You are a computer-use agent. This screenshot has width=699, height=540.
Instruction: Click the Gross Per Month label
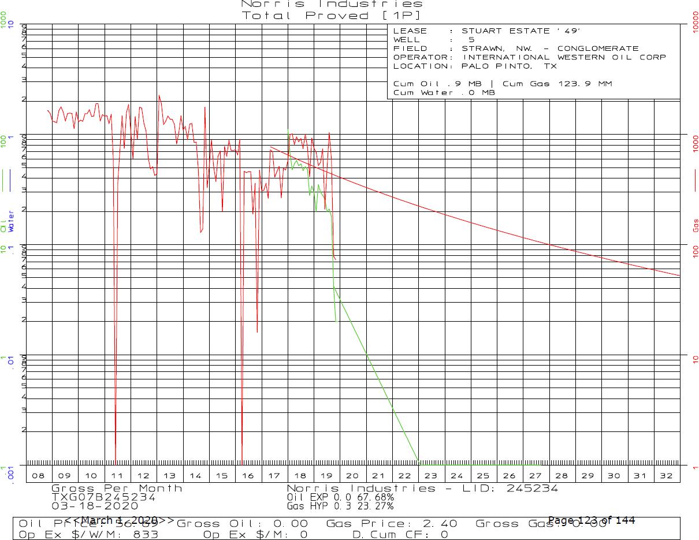click(x=117, y=489)
